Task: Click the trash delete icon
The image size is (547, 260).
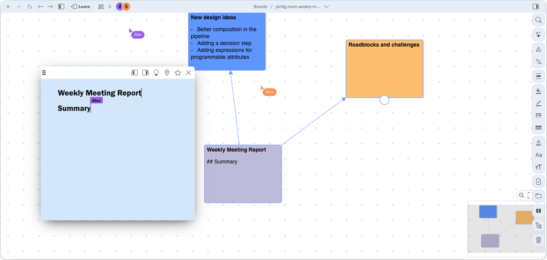Action: (x=538, y=240)
